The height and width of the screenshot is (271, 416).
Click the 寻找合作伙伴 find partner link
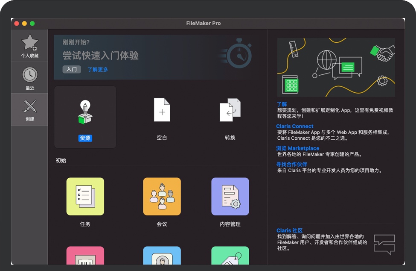(x=291, y=164)
